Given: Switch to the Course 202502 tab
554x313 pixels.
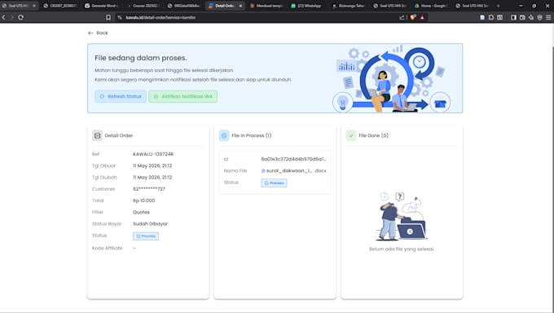Looking at the screenshot, I should pos(143,6).
